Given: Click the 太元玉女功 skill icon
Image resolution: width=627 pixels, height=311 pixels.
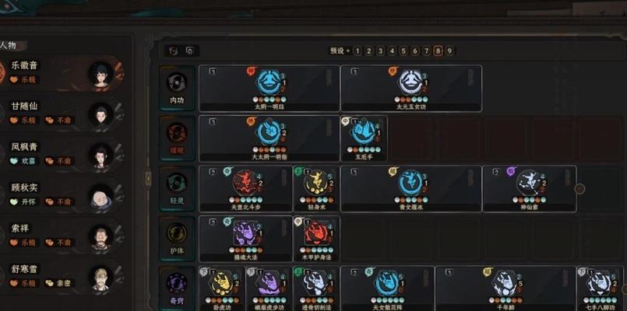Looking at the screenshot, I should 410,82.
